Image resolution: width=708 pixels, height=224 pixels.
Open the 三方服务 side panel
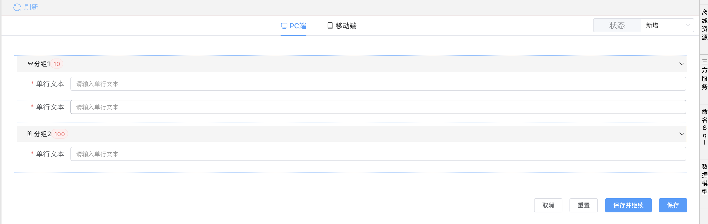coord(704,74)
